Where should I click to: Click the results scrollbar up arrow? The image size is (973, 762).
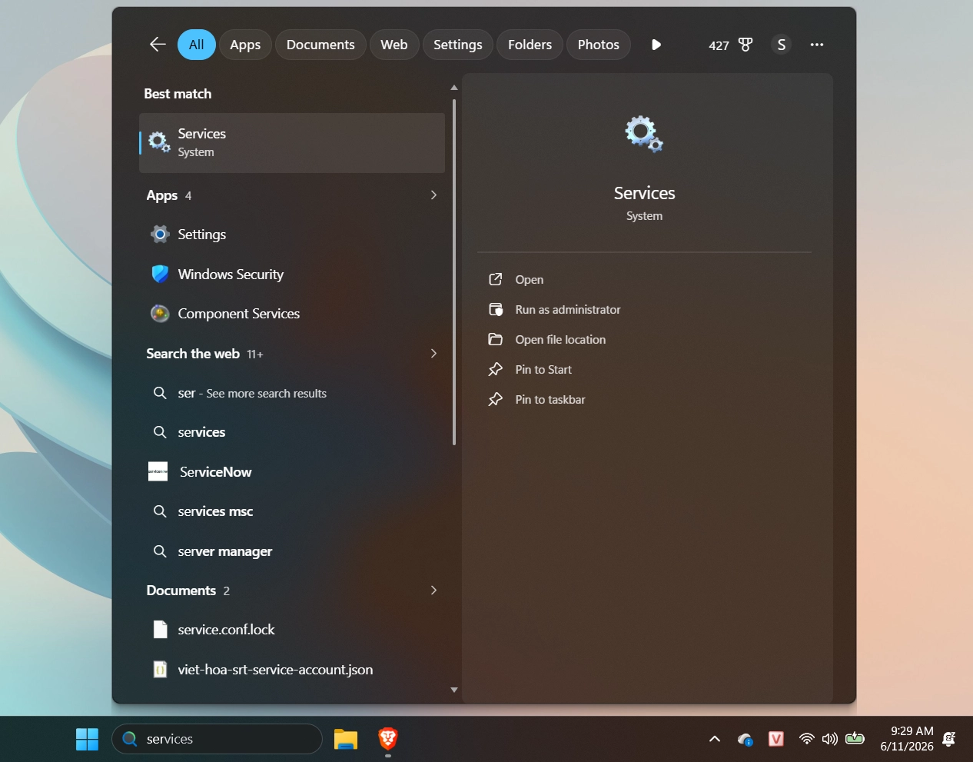(x=454, y=88)
